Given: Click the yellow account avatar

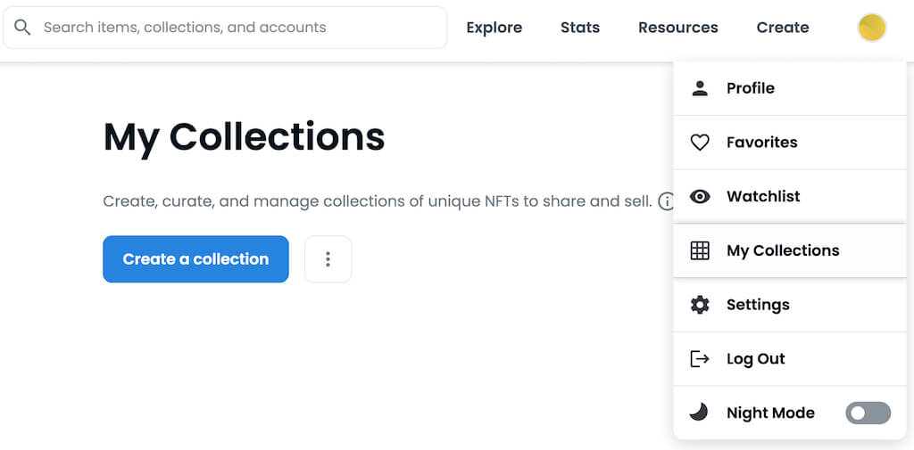Looking at the screenshot, I should tap(871, 28).
